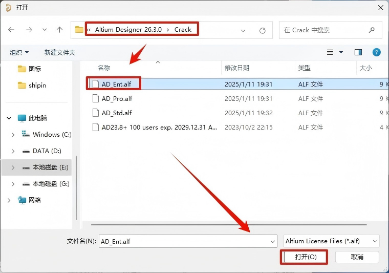Select 本地磁盘 (E:) drive
This screenshot has width=389, height=273.
click(45, 167)
